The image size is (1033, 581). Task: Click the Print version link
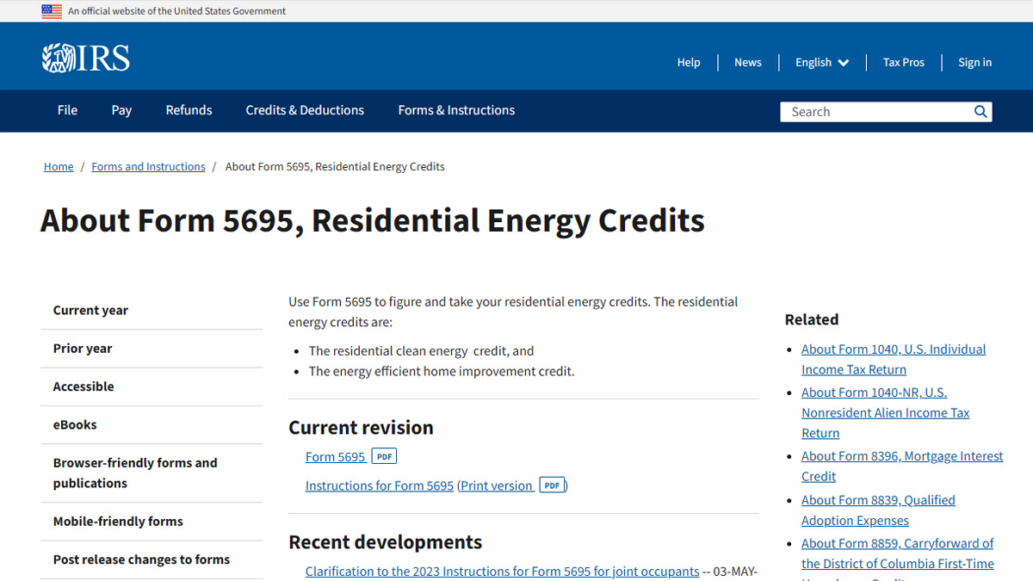(497, 485)
